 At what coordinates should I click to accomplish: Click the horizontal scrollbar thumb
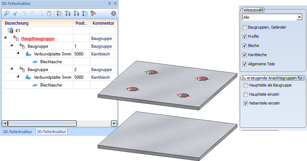pyautogui.click(x=42, y=124)
